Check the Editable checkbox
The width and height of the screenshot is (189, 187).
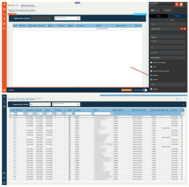pos(151,89)
